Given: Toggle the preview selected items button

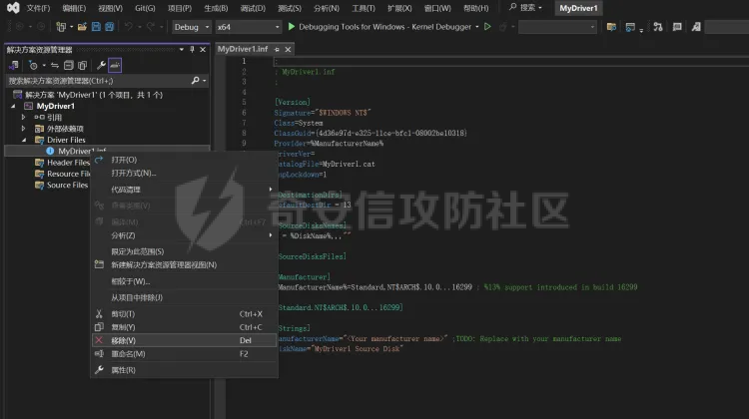Looking at the screenshot, I should [115, 65].
